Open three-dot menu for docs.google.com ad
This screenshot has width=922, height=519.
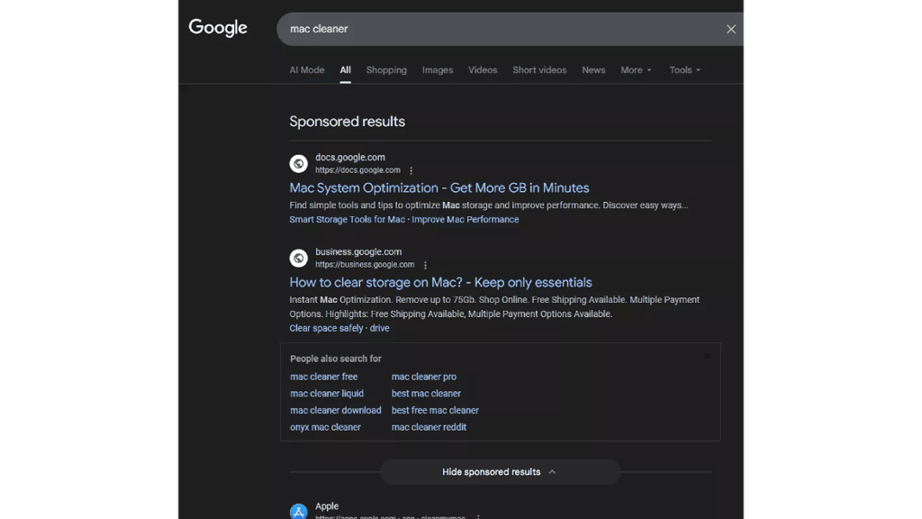(x=411, y=170)
